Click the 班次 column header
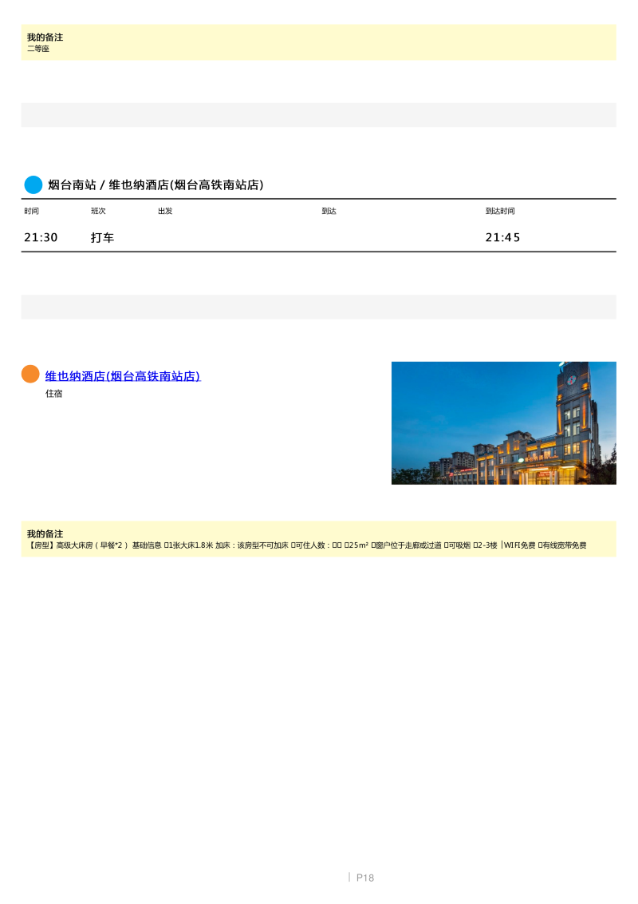Image resolution: width=638 pixels, height=904 pixels. click(x=98, y=211)
